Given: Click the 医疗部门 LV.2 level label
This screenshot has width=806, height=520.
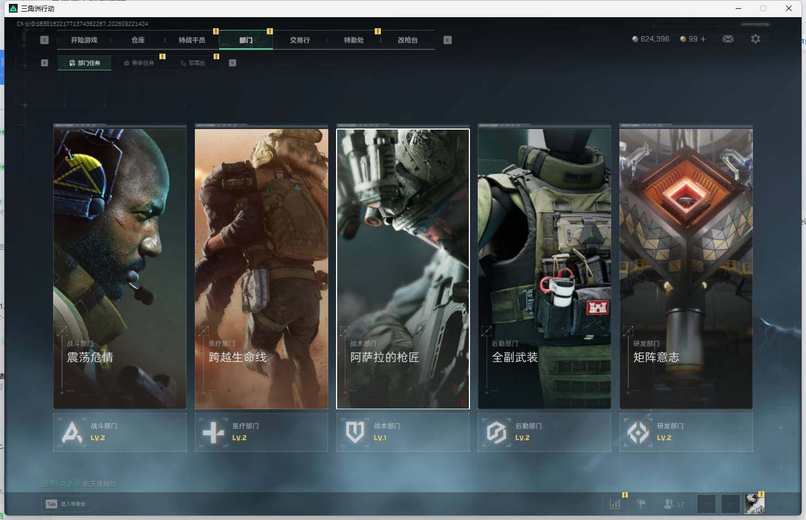Looking at the screenshot, I should click(x=239, y=438).
